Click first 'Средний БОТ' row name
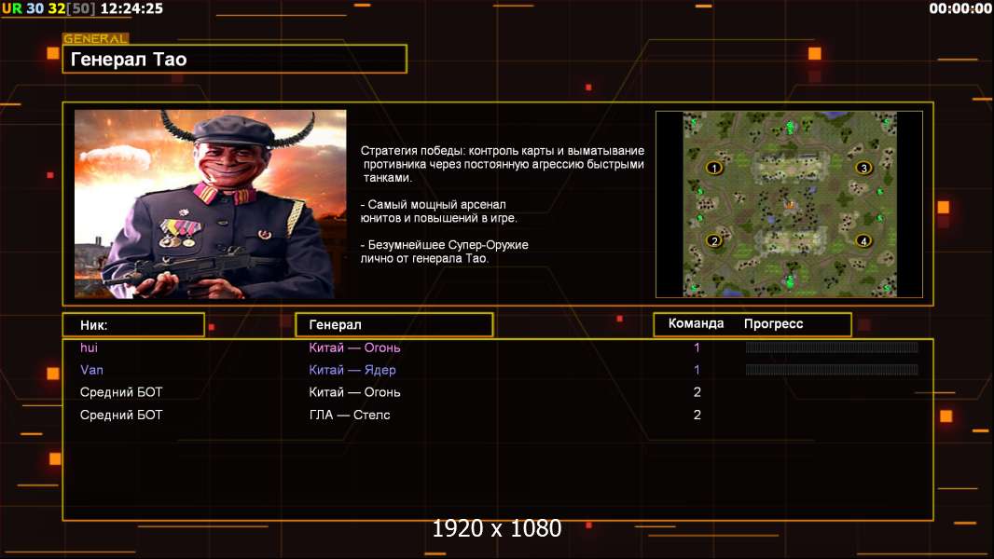The image size is (994, 559). pos(121,392)
